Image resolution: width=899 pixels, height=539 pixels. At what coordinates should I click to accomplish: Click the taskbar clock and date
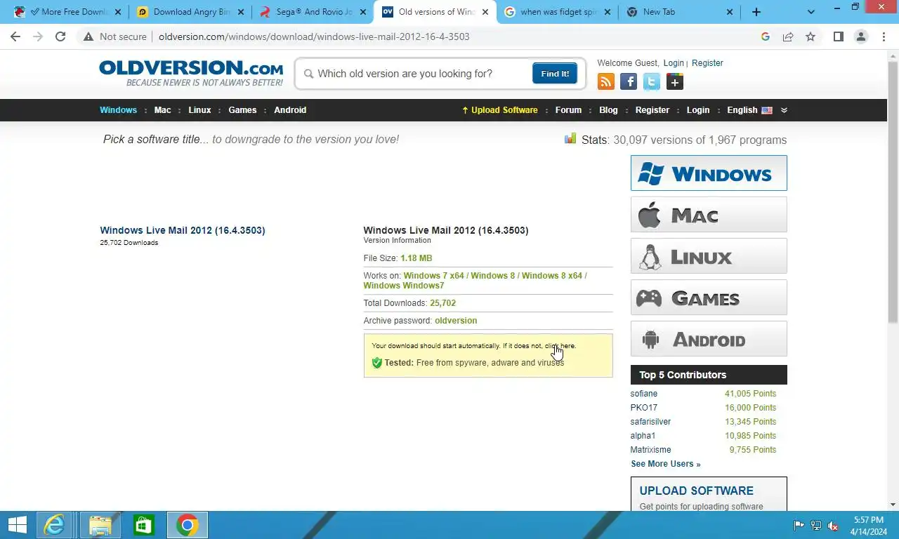coord(869,526)
